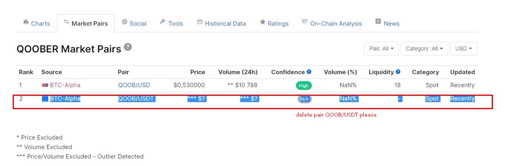Sort by the Price column header
Viewport: 518px width, 166px height.
point(197,72)
